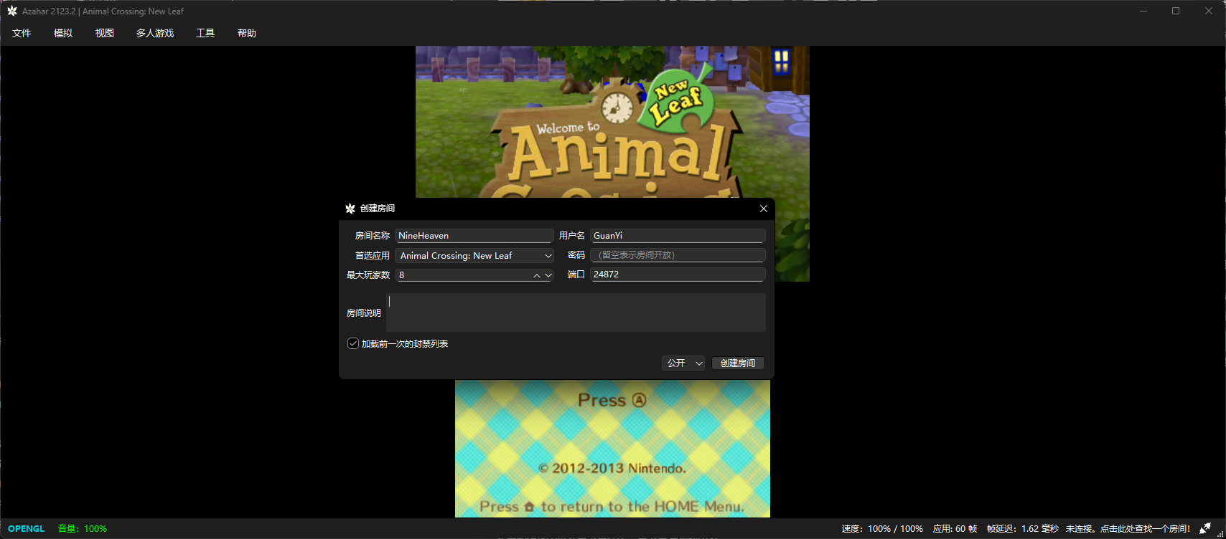Screen dimensions: 1226x539
Task: Decrease 最大玩家数 with the down arrow
Action: pyautogui.click(x=548, y=275)
